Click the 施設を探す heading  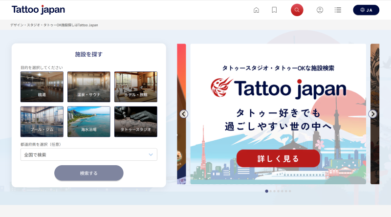point(89,54)
